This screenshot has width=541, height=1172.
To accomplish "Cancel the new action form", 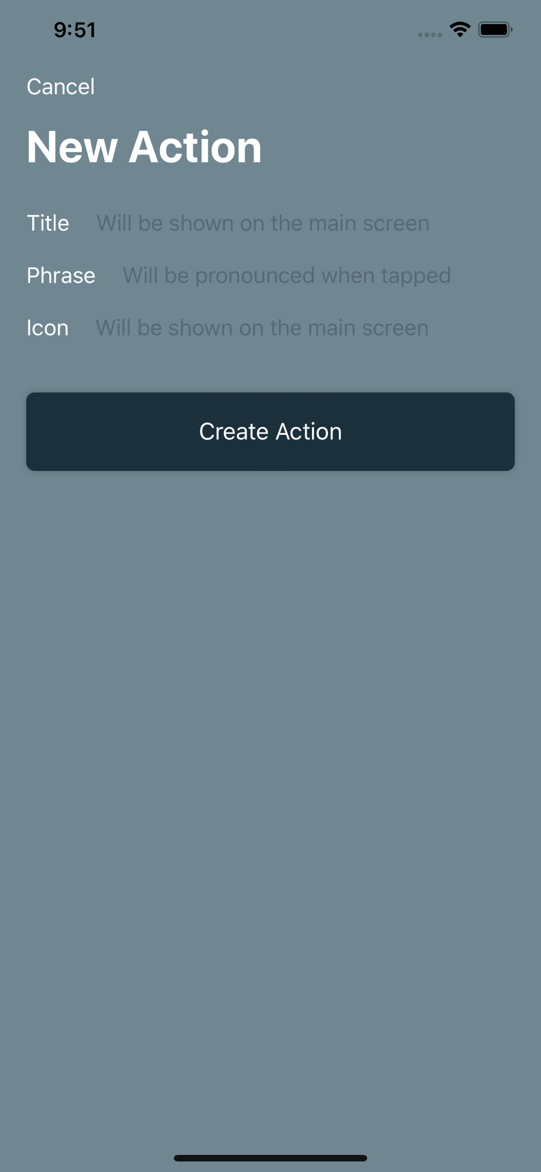I will point(60,87).
